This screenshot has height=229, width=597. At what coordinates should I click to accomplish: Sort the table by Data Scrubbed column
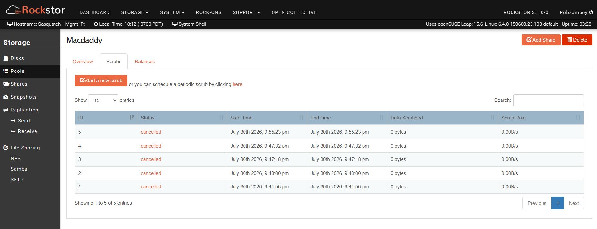(443, 118)
